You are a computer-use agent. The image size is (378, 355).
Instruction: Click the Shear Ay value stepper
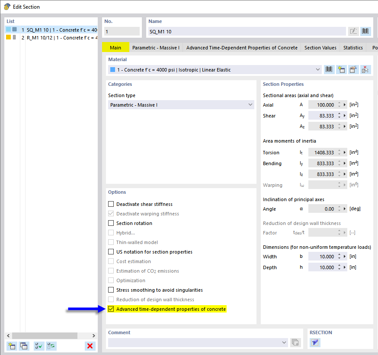(339, 115)
